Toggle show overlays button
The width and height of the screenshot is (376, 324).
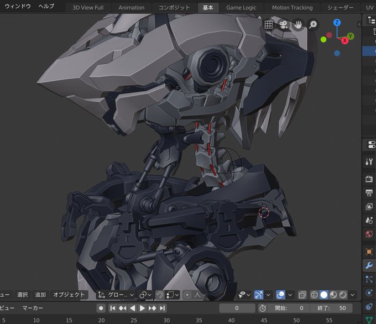pyautogui.click(x=280, y=295)
